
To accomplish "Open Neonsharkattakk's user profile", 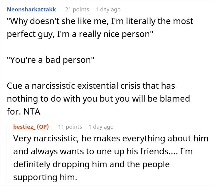I will 31,10.
